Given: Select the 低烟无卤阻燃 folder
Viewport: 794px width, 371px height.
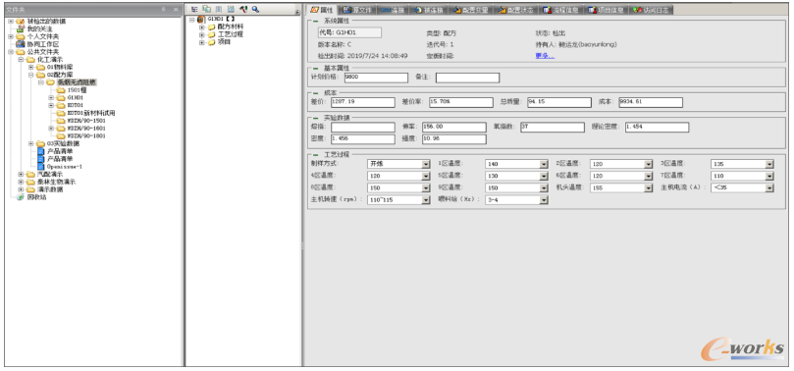Looking at the screenshot, I should [x=77, y=82].
